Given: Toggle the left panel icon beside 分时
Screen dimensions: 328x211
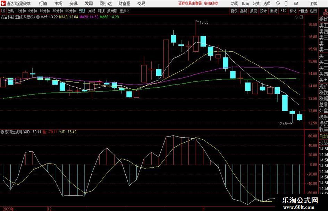Looking at the screenshot, I should tap(3, 11).
